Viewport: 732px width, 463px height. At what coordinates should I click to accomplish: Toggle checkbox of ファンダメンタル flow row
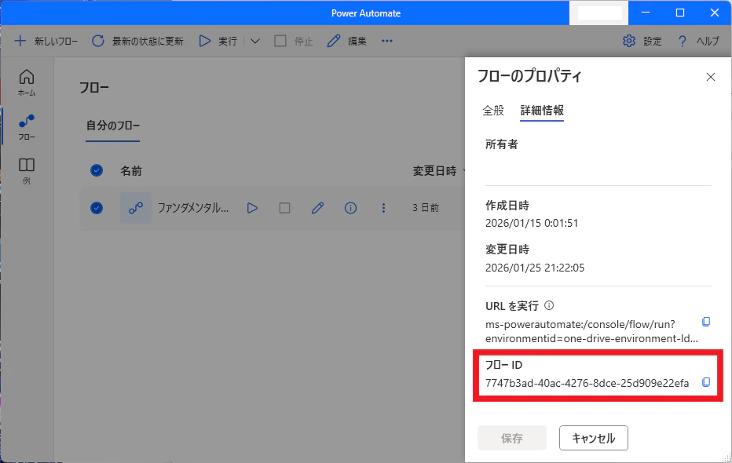pos(97,208)
